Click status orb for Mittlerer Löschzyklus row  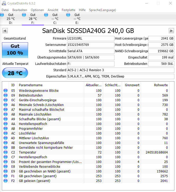(6, 138)
